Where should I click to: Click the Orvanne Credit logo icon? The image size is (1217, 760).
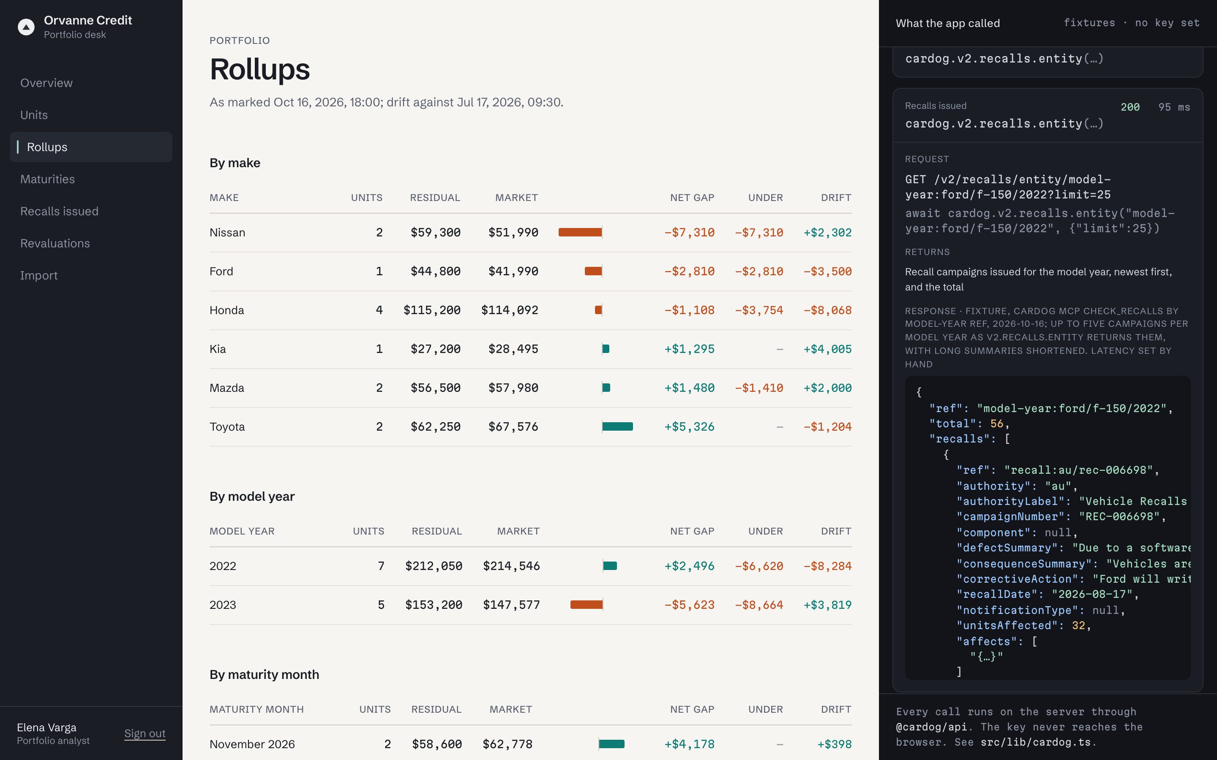pyautogui.click(x=26, y=27)
